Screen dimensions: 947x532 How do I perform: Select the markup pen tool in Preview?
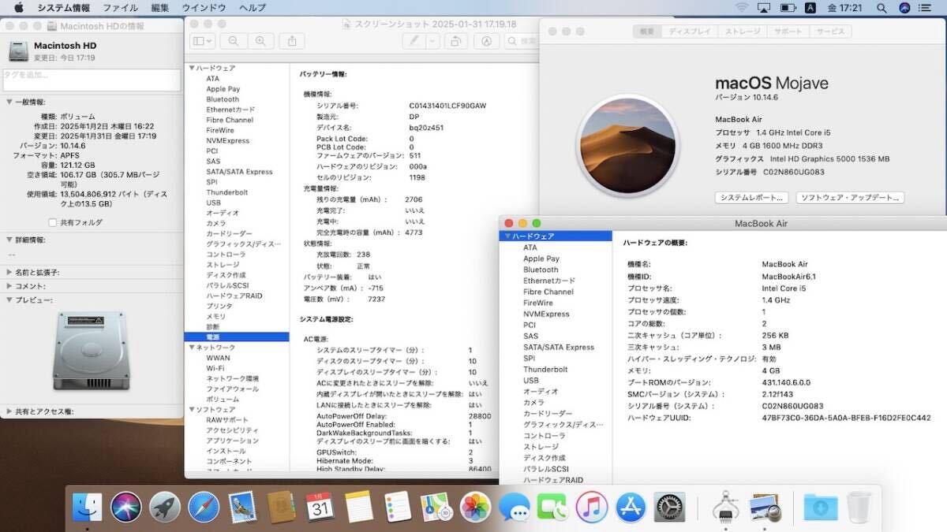(414, 41)
